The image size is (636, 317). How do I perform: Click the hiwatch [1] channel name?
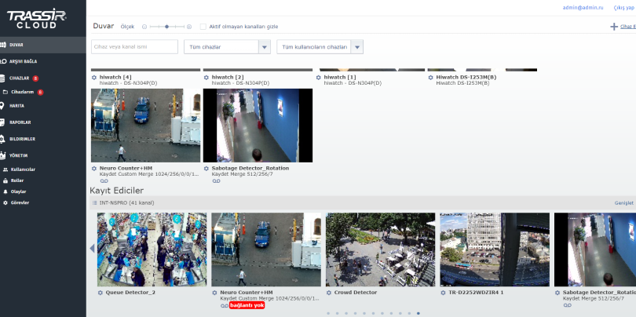coord(340,77)
